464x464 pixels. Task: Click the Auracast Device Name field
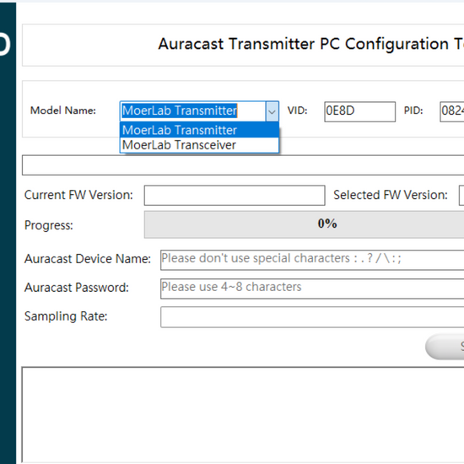tap(312, 260)
